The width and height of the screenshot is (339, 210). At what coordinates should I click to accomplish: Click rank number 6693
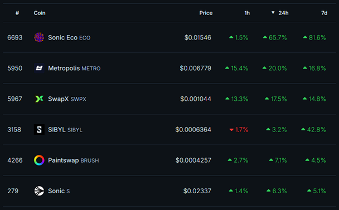pos(15,37)
